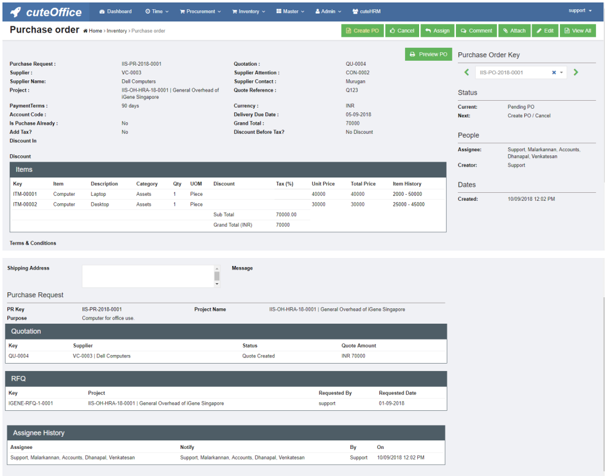The width and height of the screenshot is (609, 476).
Task: Click the Create PO button
Action: tap(362, 31)
